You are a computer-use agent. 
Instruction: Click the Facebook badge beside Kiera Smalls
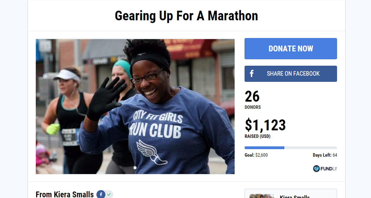[101, 194]
